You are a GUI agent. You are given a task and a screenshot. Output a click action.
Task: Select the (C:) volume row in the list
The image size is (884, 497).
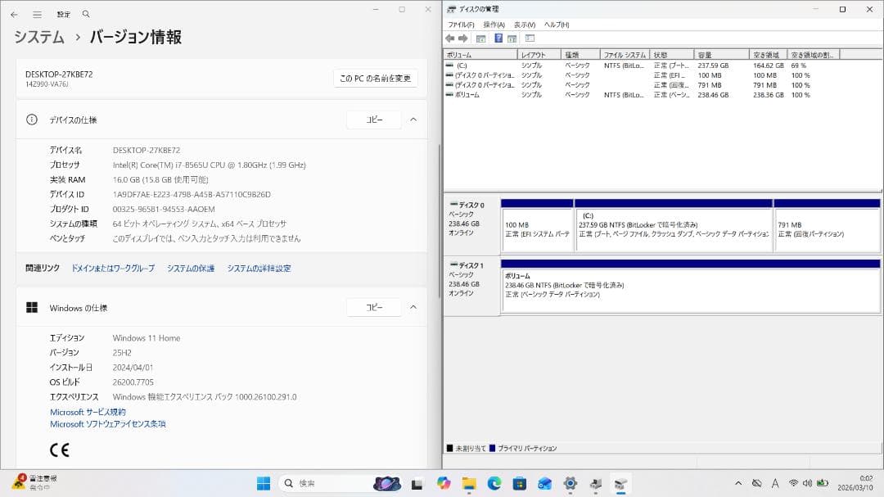pos(643,66)
